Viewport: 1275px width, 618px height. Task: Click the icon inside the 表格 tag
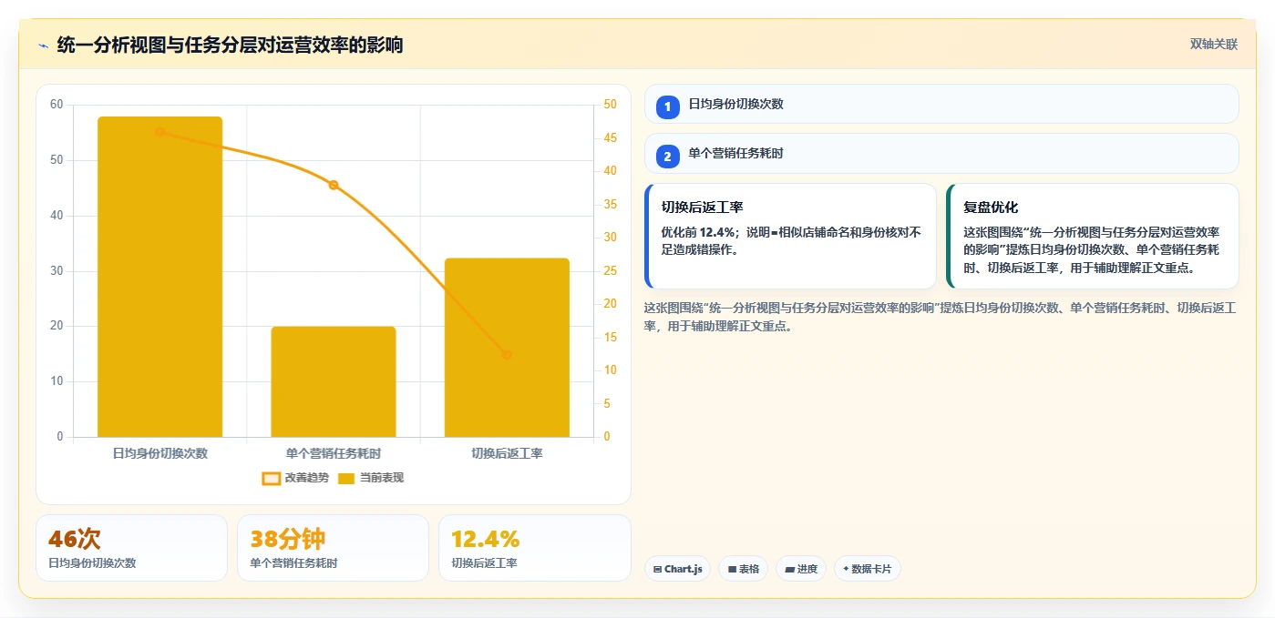pyautogui.click(x=732, y=570)
